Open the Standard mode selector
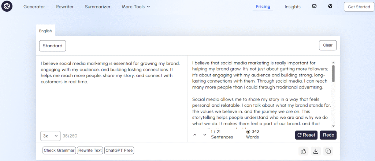The height and width of the screenshot is (161, 375). pyautogui.click(x=52, y=46)
